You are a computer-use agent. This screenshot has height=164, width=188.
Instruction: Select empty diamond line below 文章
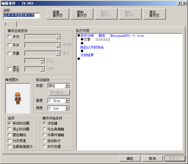pyautogui.click(x=82, y=43)
